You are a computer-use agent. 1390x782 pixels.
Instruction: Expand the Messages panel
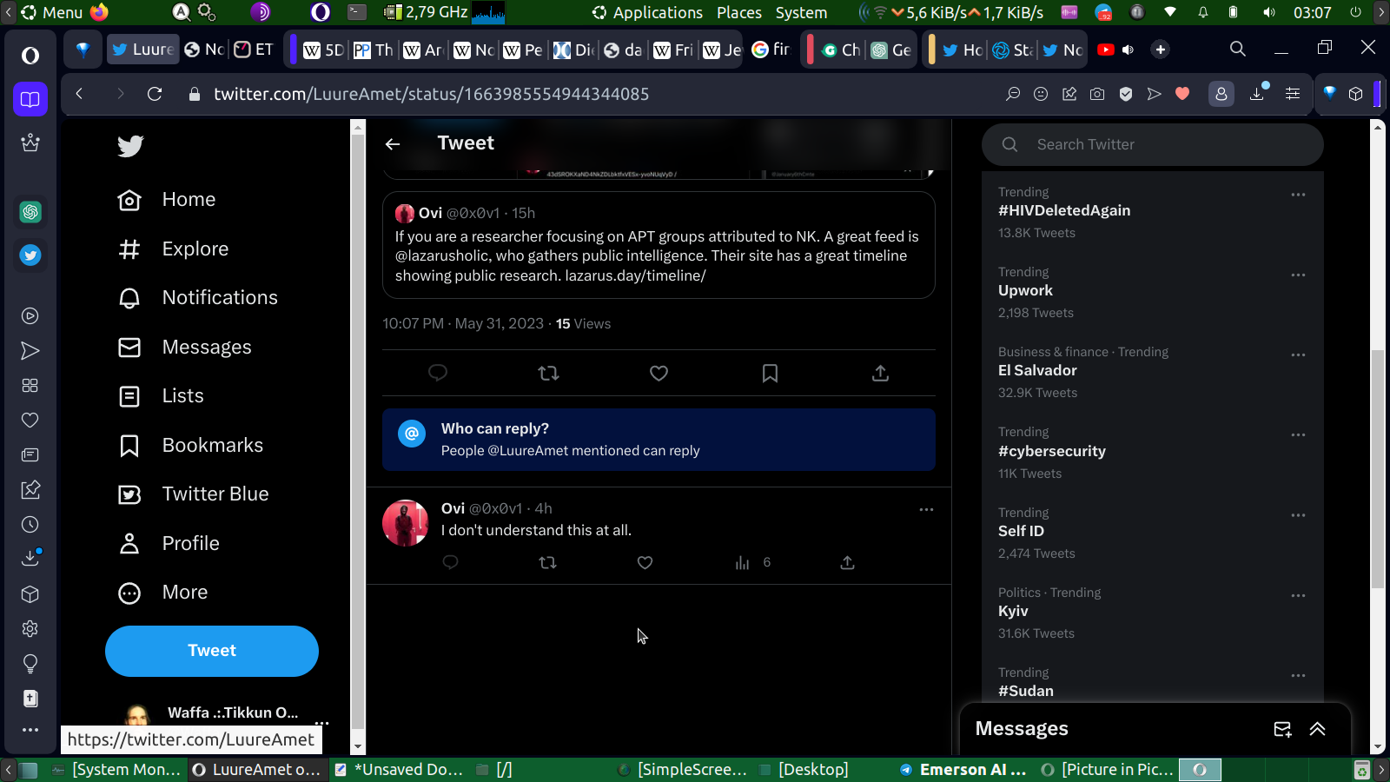click(1318, 729)
